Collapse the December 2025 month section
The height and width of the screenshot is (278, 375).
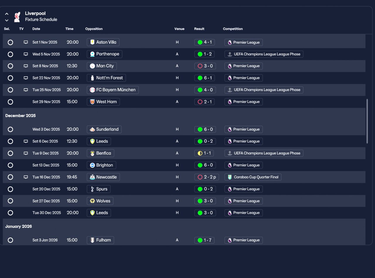pyautogui.click(x=21, y=116)
